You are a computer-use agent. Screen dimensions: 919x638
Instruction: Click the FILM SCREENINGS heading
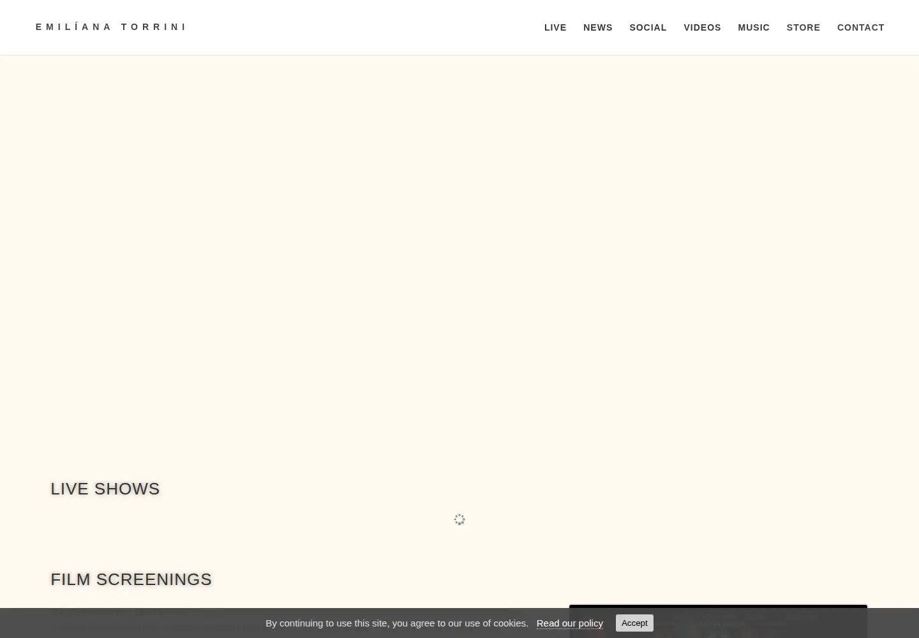coord(131,579)
